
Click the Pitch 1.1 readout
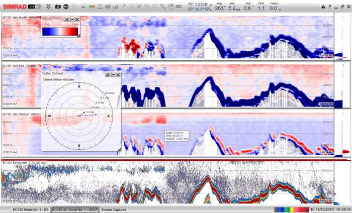click(x=261, y=7)
